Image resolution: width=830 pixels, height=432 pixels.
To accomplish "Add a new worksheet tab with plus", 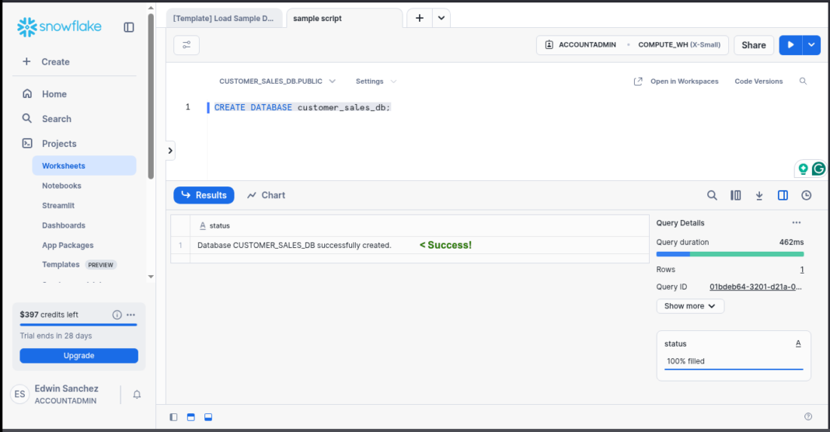I will (419, 18).
